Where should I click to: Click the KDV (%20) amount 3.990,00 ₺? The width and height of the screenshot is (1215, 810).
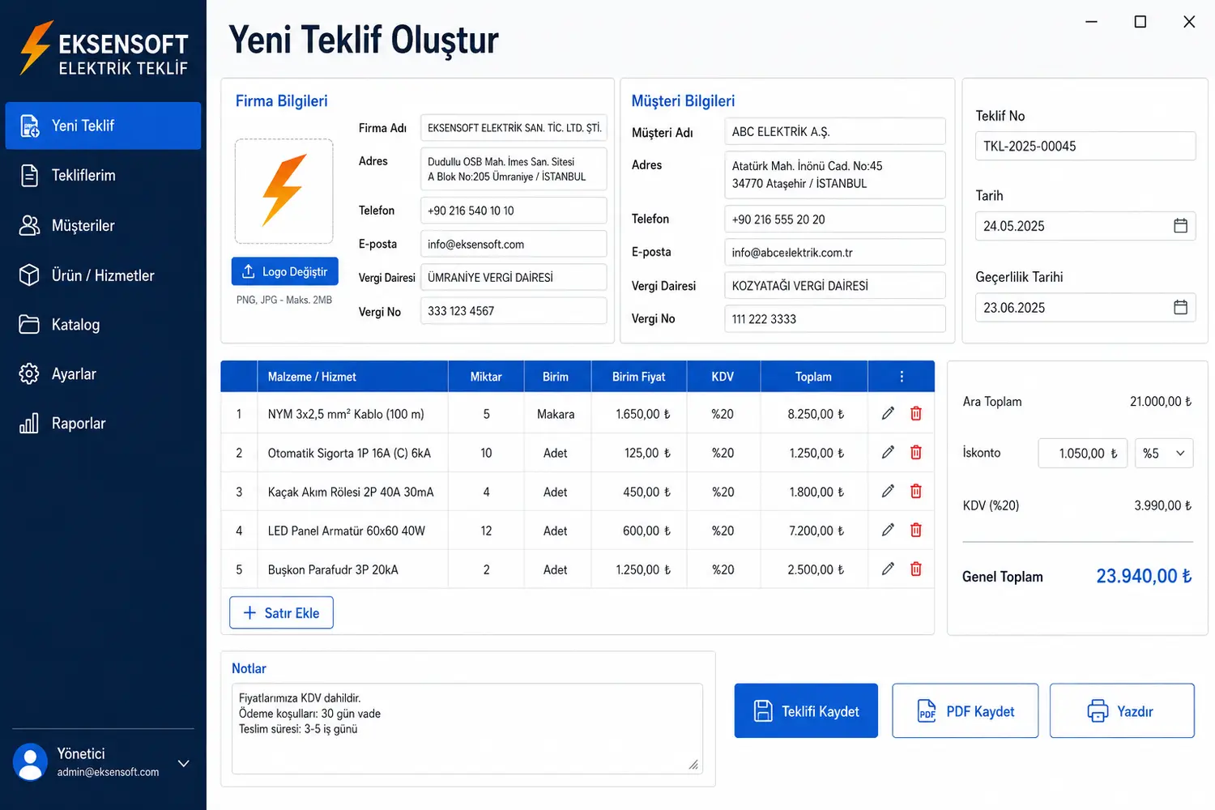[1163, 505]
